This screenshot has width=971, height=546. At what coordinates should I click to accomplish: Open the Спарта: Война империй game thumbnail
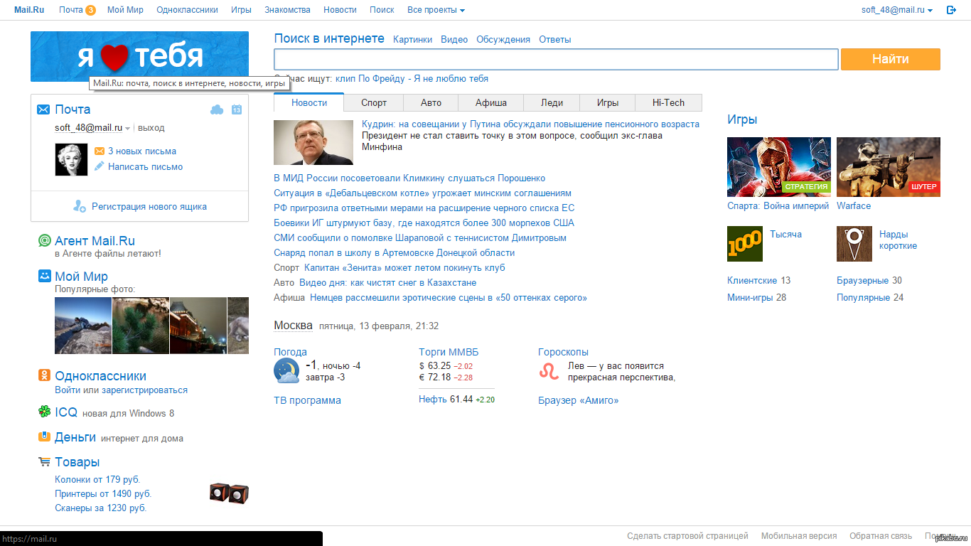coord(778,166)
